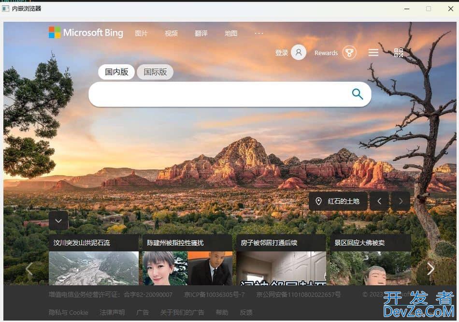Open 隐私与 Cookie footer link
This screenshot has width=459, height=322.
point(69,313)
